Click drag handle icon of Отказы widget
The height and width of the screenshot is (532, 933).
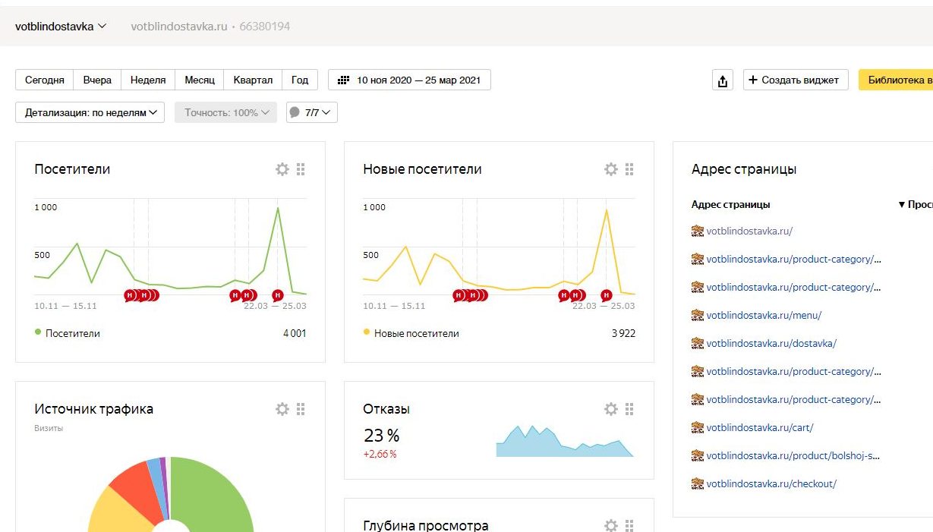pos(629,409)
